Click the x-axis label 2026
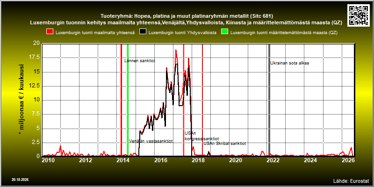The height and width of the screenshot is (187, 374). (347, 160)
